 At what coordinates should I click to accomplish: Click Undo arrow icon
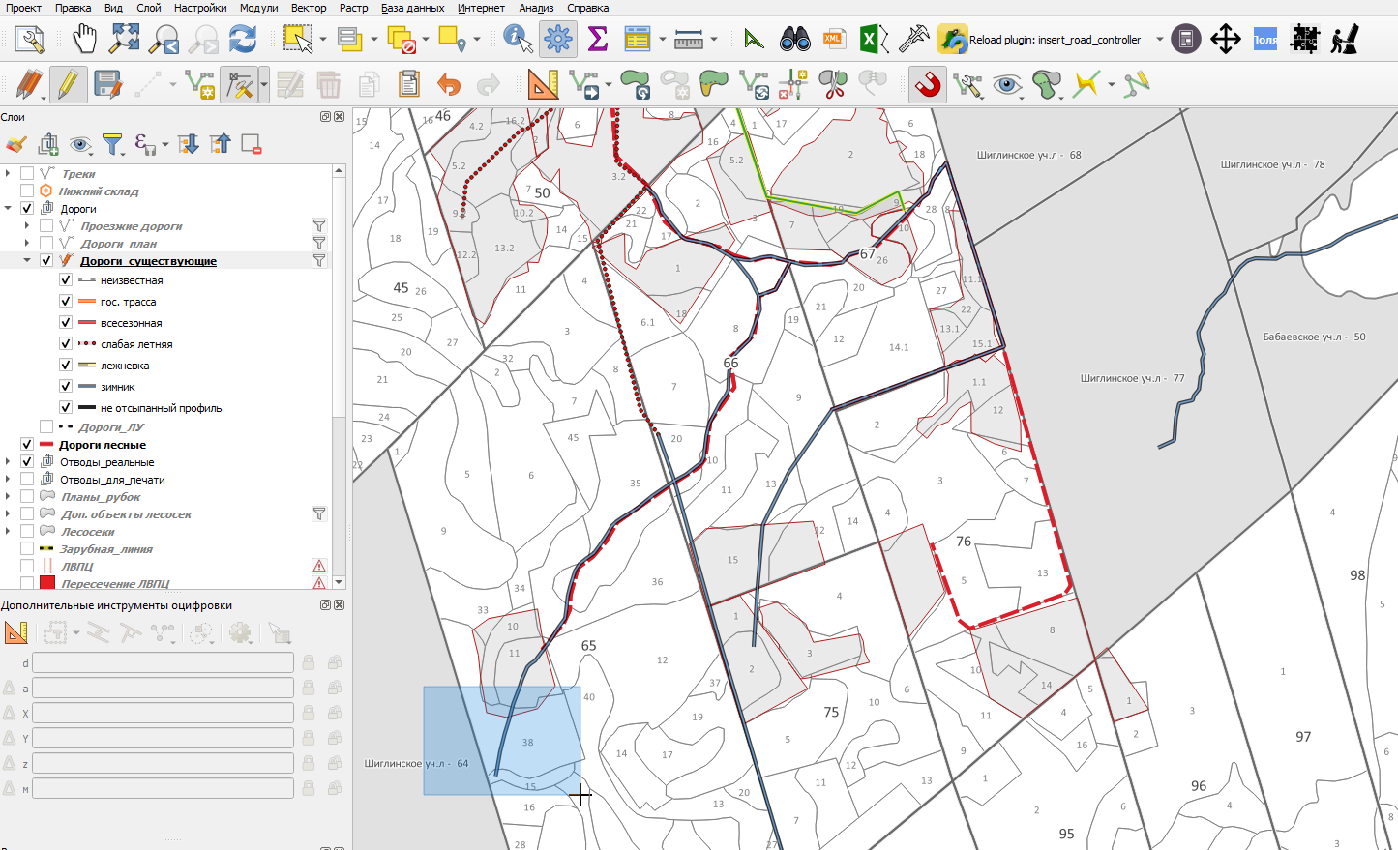point(448,84)
